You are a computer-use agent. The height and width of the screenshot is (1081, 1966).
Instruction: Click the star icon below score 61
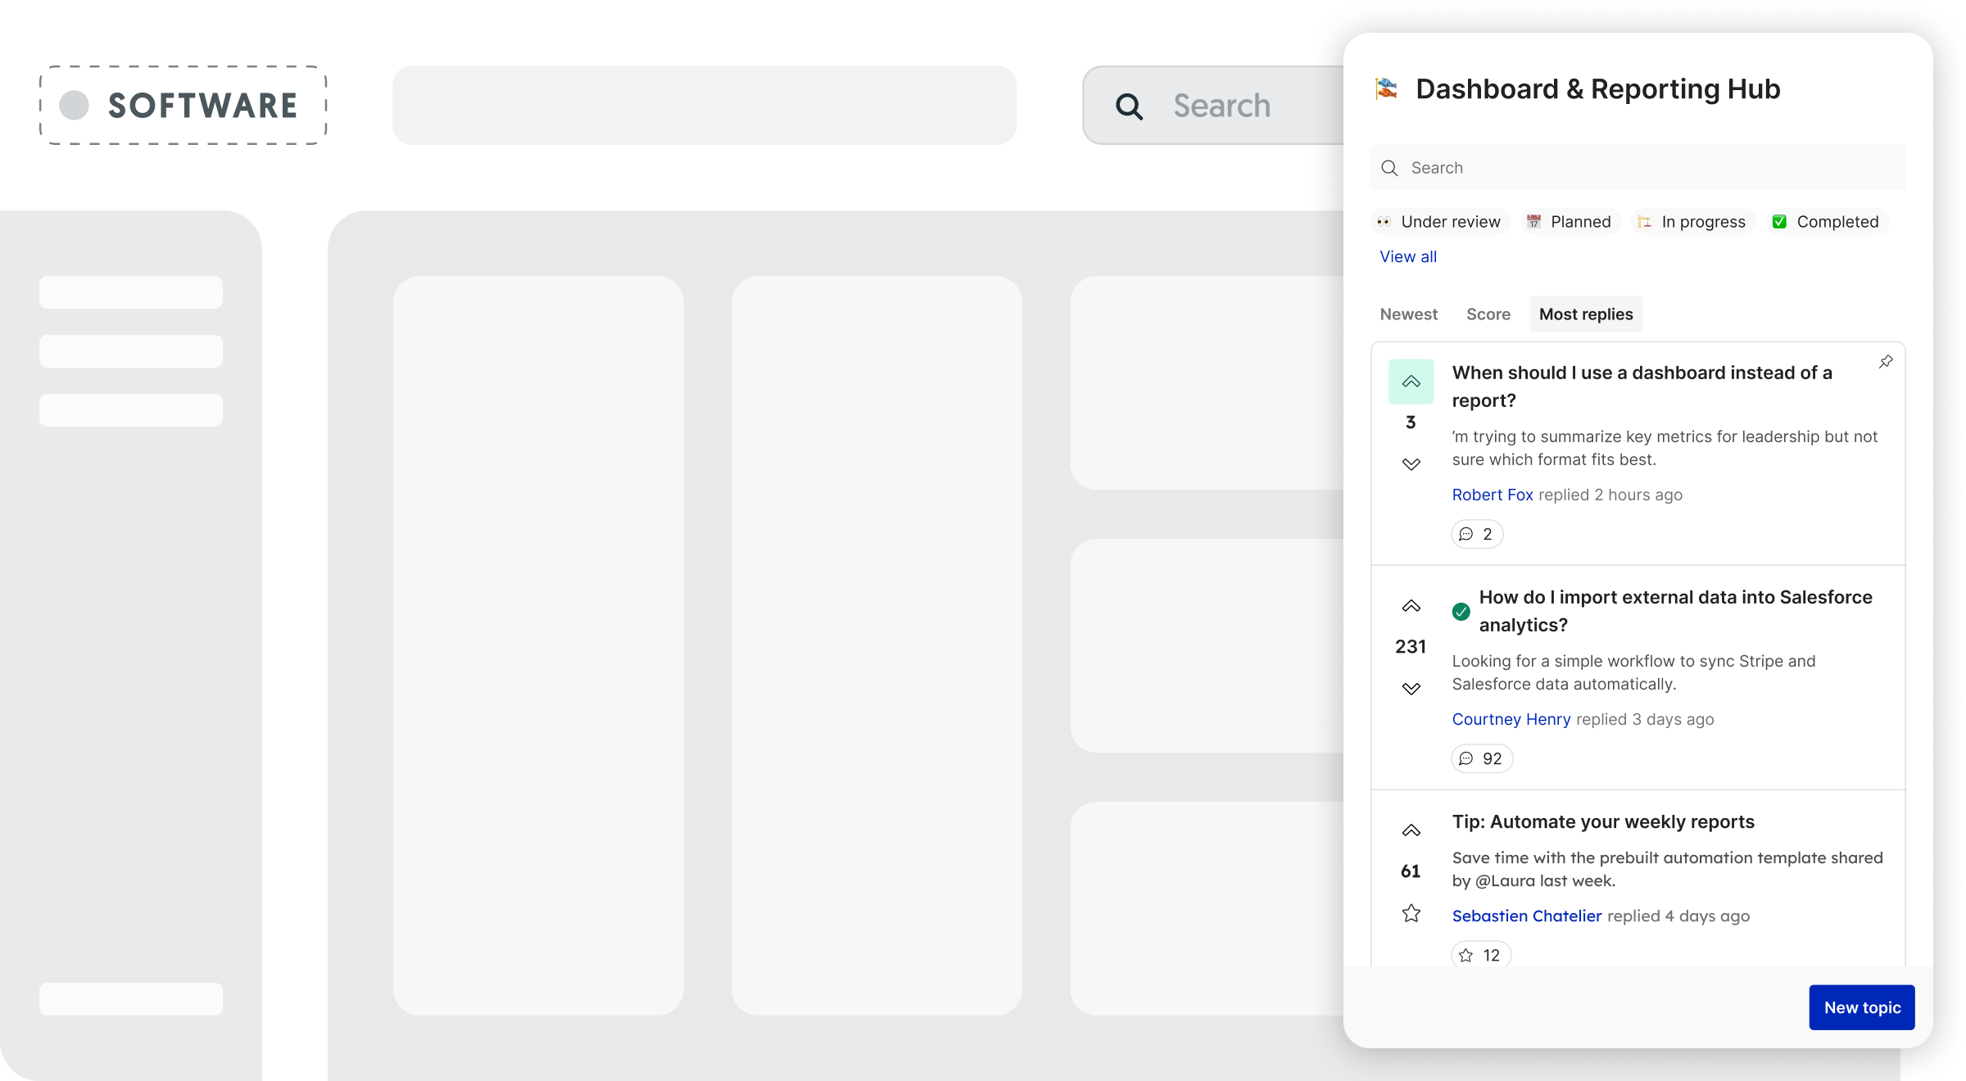[x=1411, y=913]
